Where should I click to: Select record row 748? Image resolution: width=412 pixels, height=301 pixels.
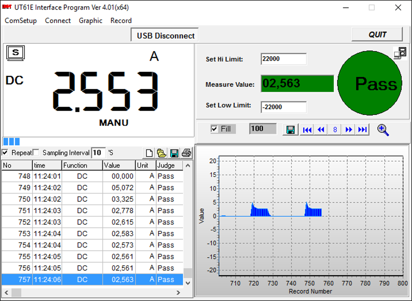(92, 176)
